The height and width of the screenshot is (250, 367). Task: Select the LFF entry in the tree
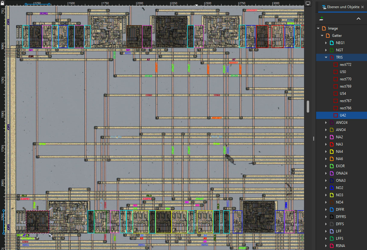[339, 231]
